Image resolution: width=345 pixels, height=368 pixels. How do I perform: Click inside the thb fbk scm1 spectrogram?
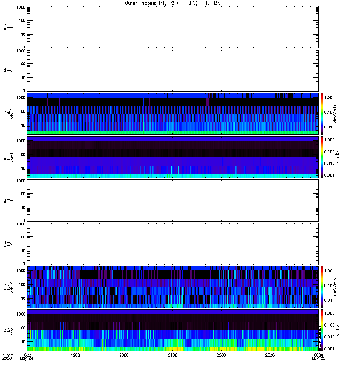click(172, 157)
